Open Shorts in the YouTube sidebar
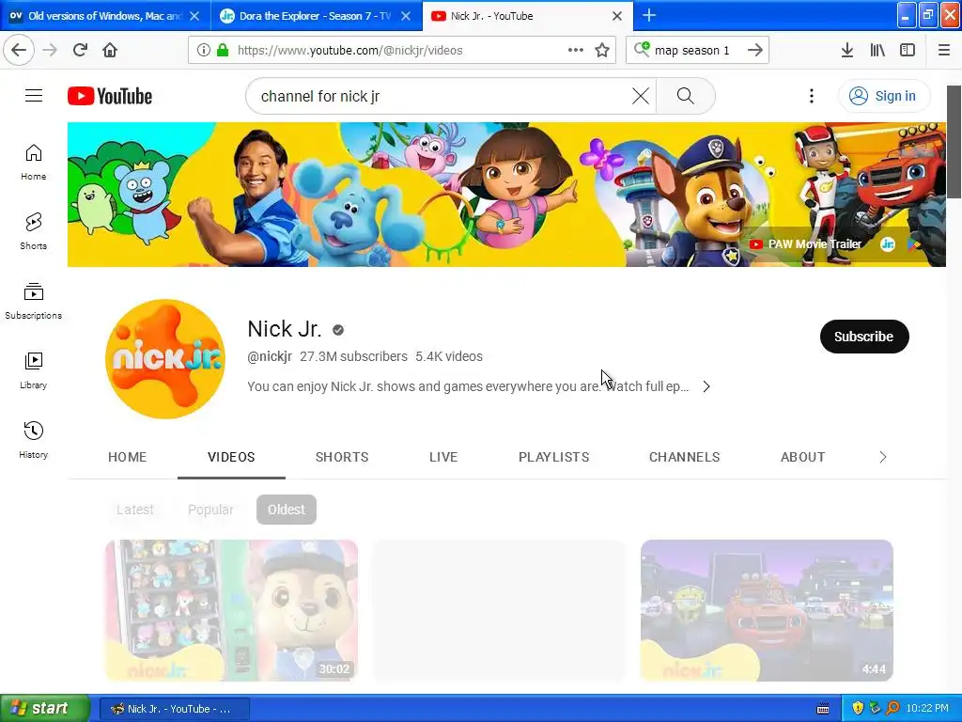The width and height of the screenshot is (962, 722). pyautogui.click(x=34, y=231)
